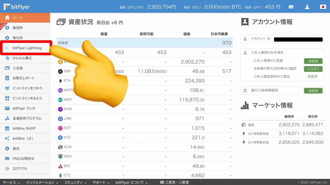Click the 入力完了 green button

(313, 69)
